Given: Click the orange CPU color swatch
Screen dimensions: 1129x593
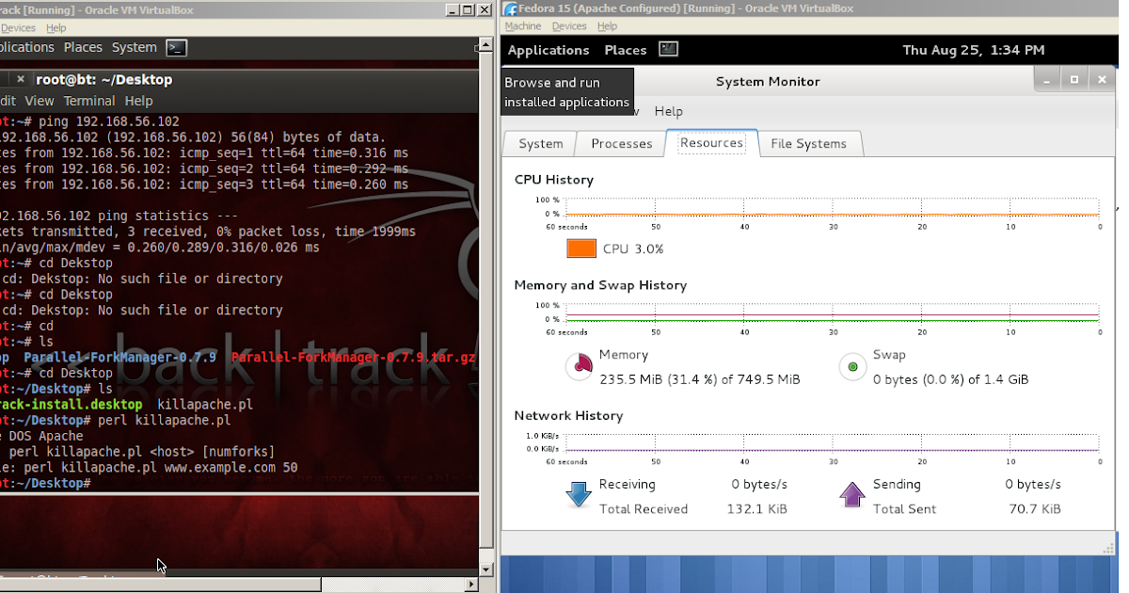Looking at the screenshot, I should 581,248.
